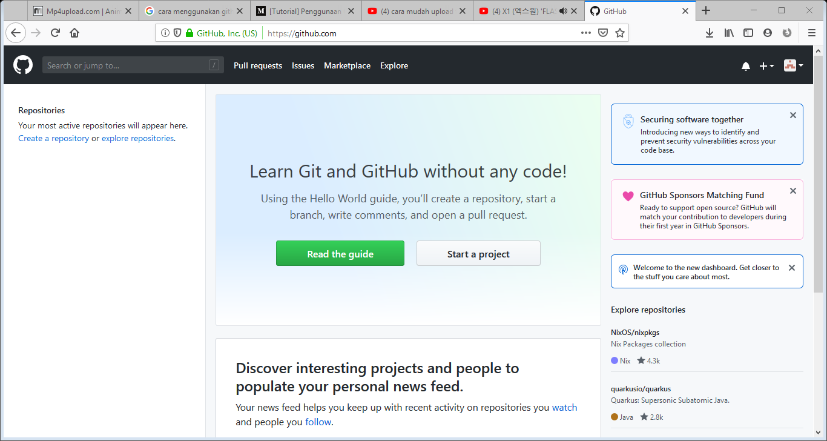Click the Read the guide button

[x=340, y=253]
